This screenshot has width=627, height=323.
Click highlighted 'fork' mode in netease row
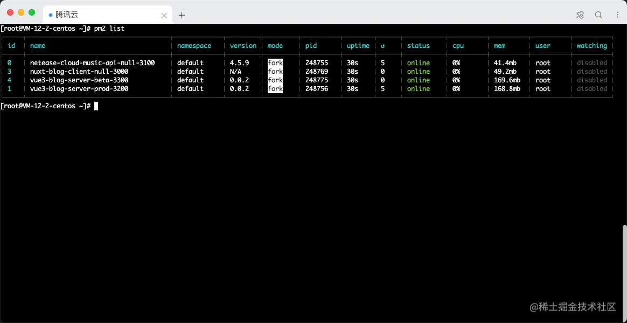[x=275, y=63]
